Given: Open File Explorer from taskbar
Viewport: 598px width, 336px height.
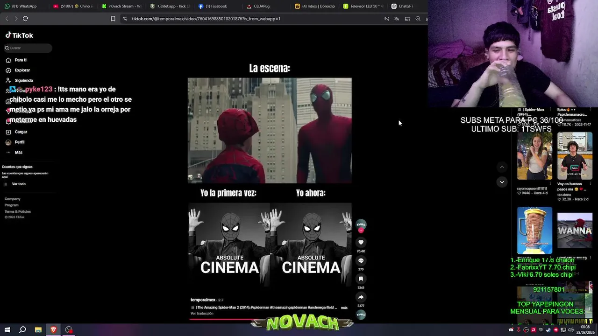Looking at the screenshot, I should point(38,330).
